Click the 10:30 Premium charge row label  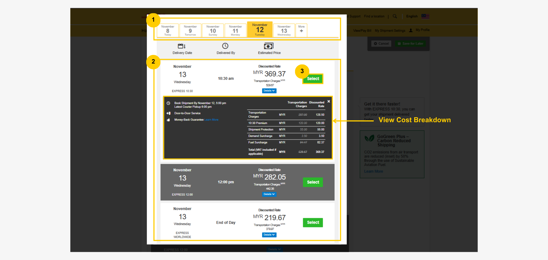258,123
